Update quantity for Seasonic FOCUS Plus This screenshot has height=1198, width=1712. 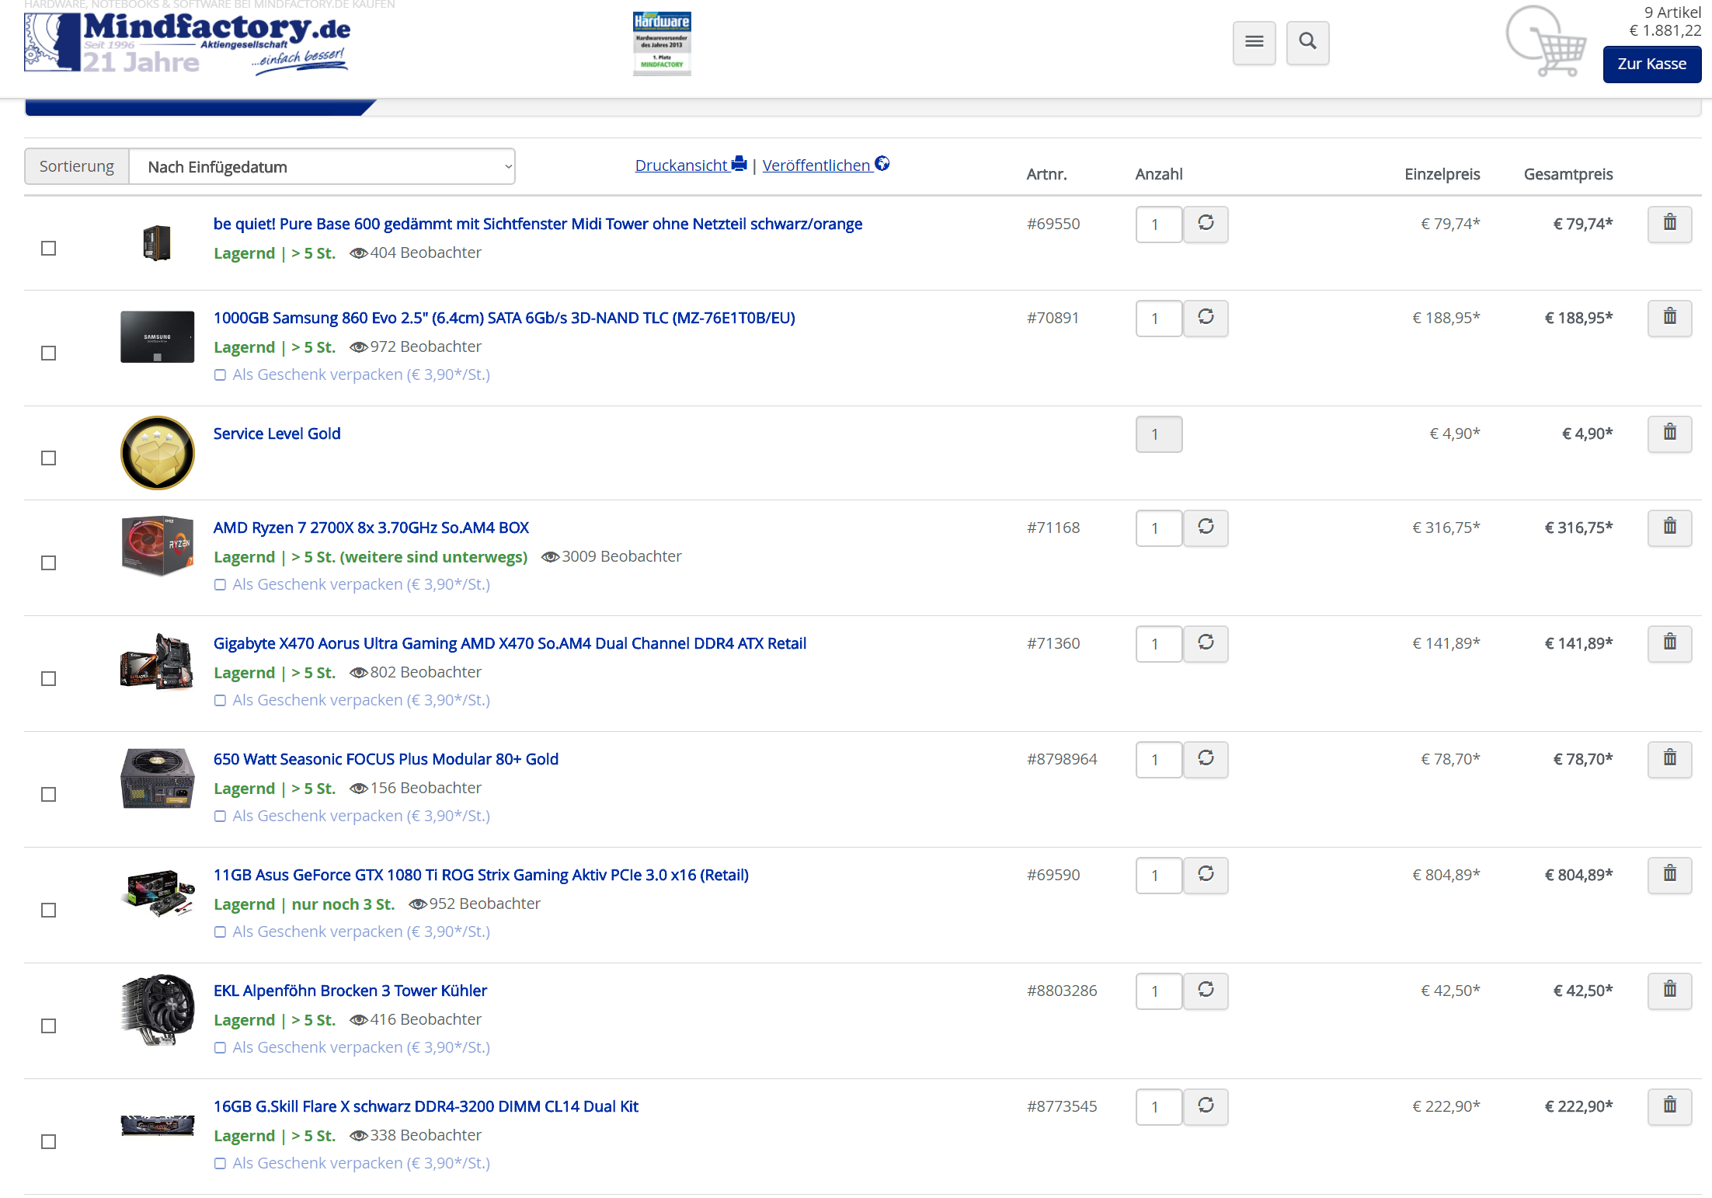click(1206, 759)
